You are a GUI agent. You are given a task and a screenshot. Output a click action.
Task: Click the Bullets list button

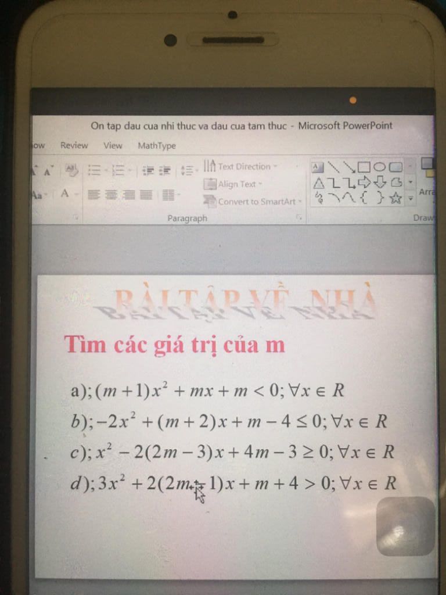click(x=93, y=170)
